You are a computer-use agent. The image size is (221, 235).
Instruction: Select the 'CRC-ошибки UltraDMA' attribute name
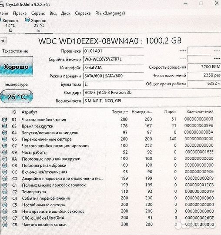[44, 218]
